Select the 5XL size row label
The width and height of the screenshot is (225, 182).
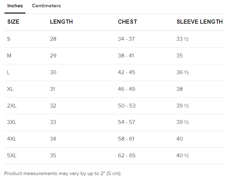pyautogui.click(x=12, y=156)
